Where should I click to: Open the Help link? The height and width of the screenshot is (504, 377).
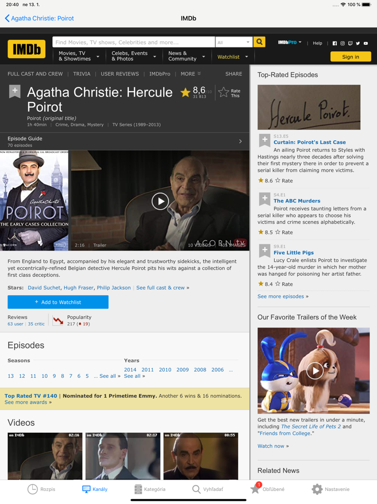click(317, 43)
